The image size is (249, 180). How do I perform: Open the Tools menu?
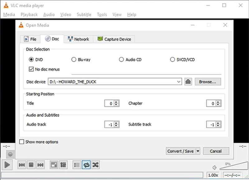coord(102,15)
